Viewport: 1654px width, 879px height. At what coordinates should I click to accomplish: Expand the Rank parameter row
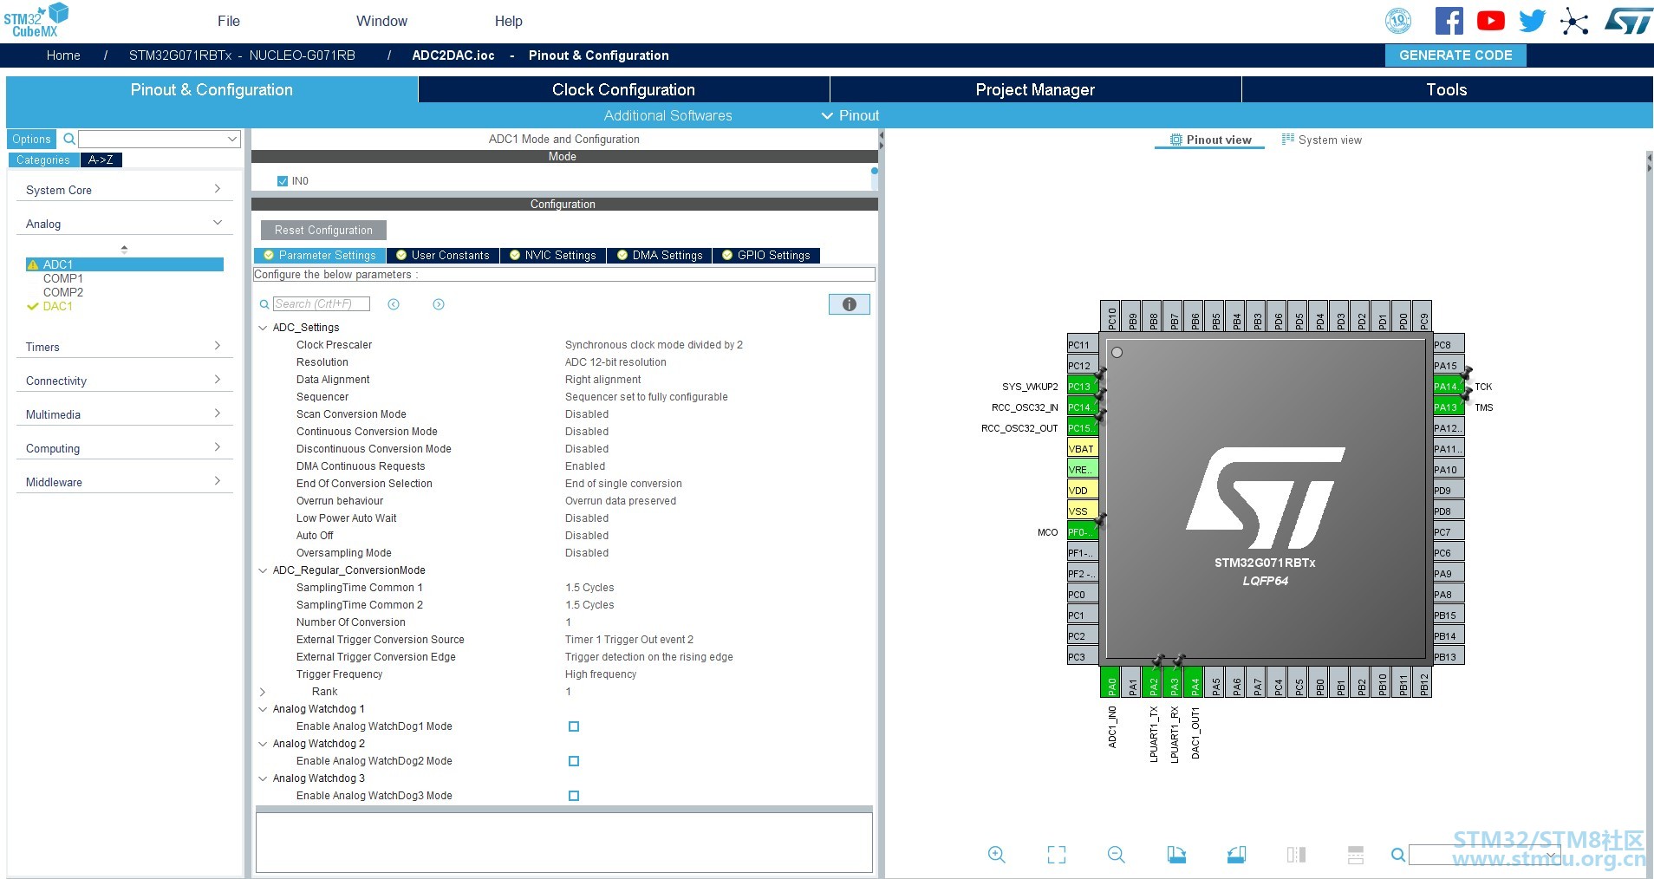263,692
